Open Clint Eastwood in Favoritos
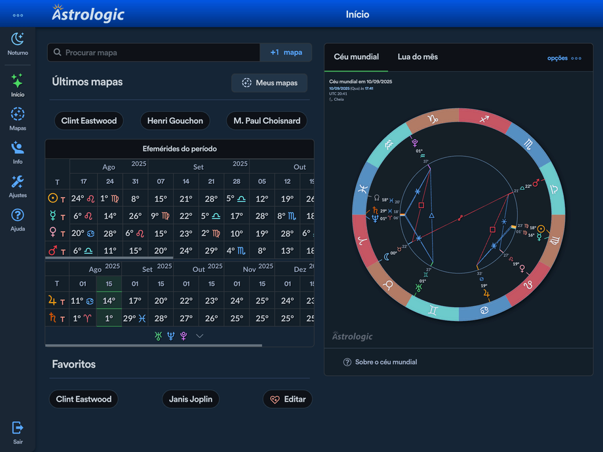 (83, 399)
